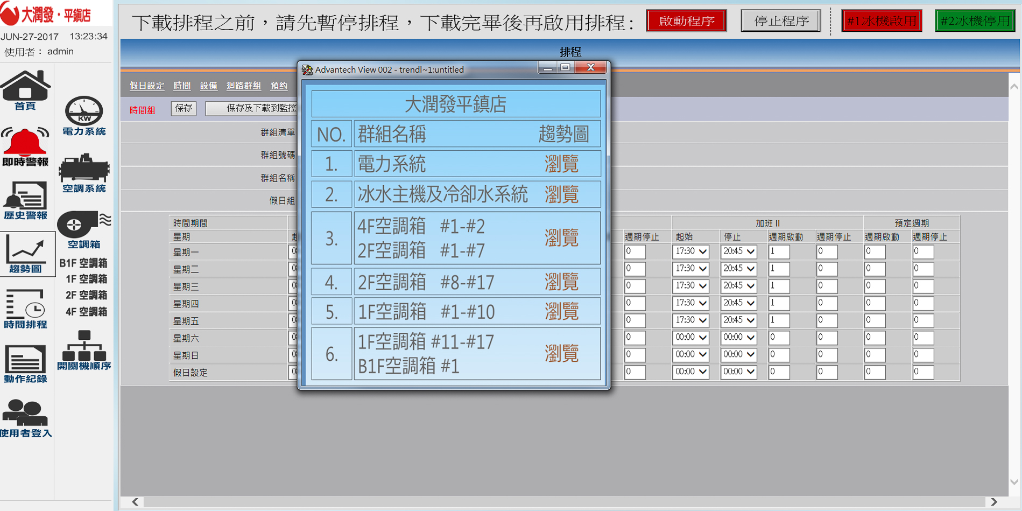1022x511 pixels.
Task: Click the 大潤發平鎮店 title in trend window
Action: (456, 104)
